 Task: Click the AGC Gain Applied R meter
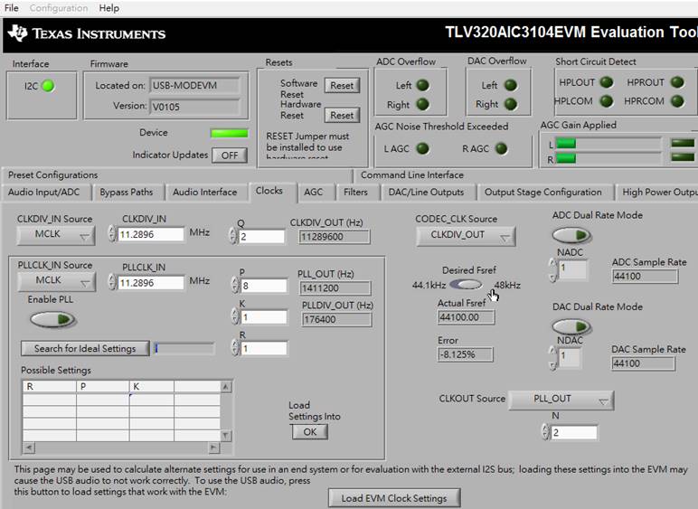click(x=608, y=158)
